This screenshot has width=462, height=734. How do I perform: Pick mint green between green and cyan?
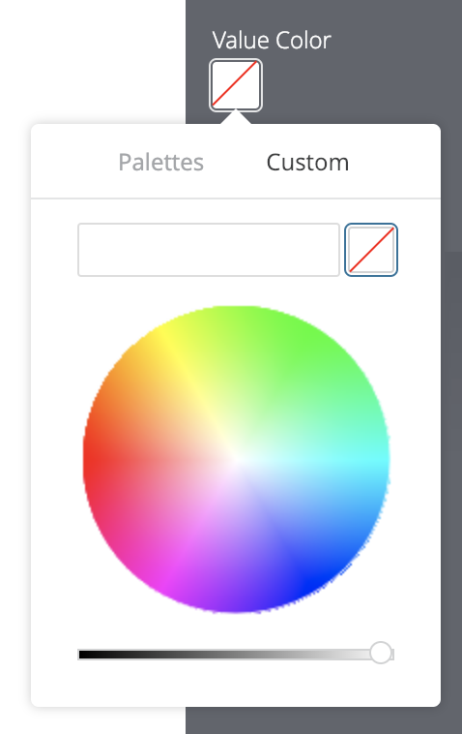(x=369, y=403)
